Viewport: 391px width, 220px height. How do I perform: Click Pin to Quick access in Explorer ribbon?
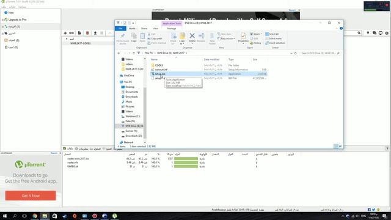122,38
